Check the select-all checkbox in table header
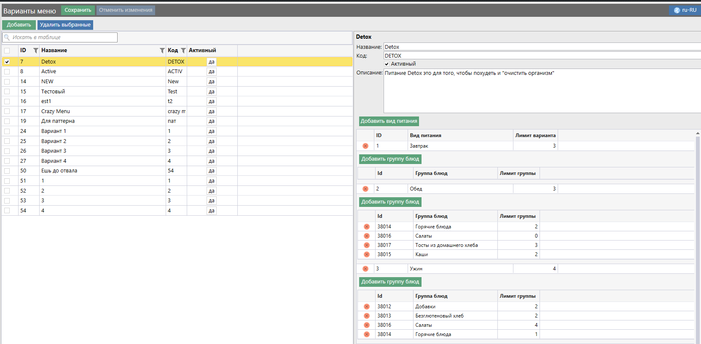Image resolution: width=701 pixels, height=344 pixels. click(x=7, y=50)
